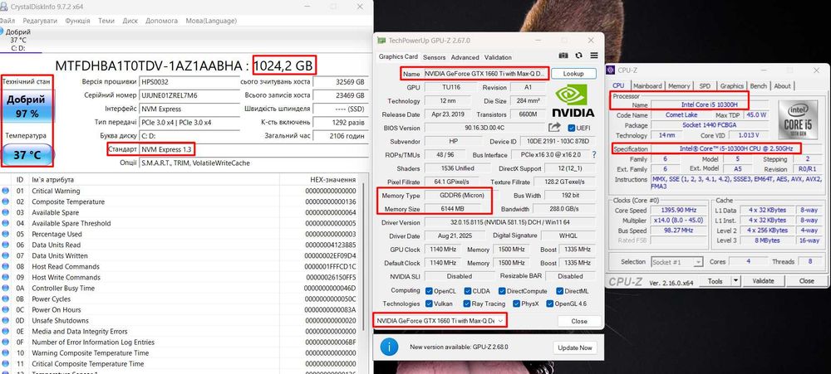This screenshot has height=374, width=831.
Task: Open the Мова(Language) menu
Action: [x=211, y=21]
